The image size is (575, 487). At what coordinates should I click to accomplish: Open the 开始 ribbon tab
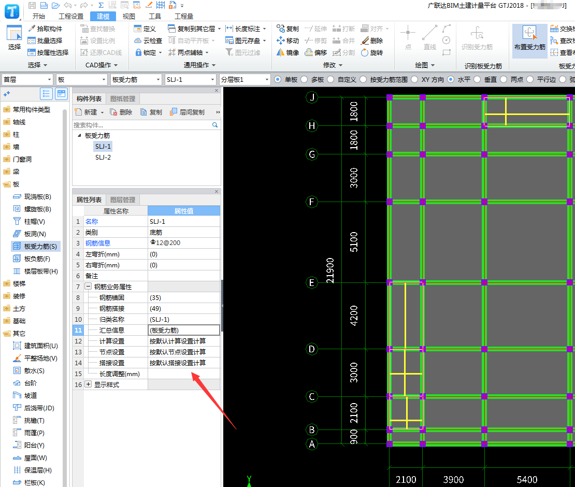(38, 16)
